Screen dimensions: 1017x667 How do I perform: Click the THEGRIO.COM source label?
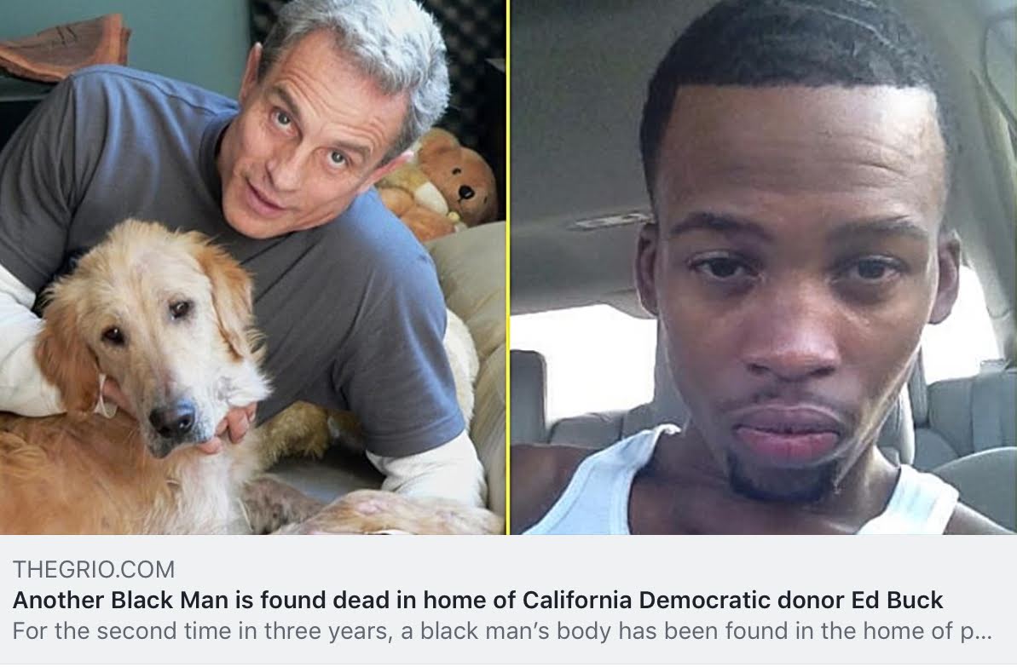[x=94, y=570]
